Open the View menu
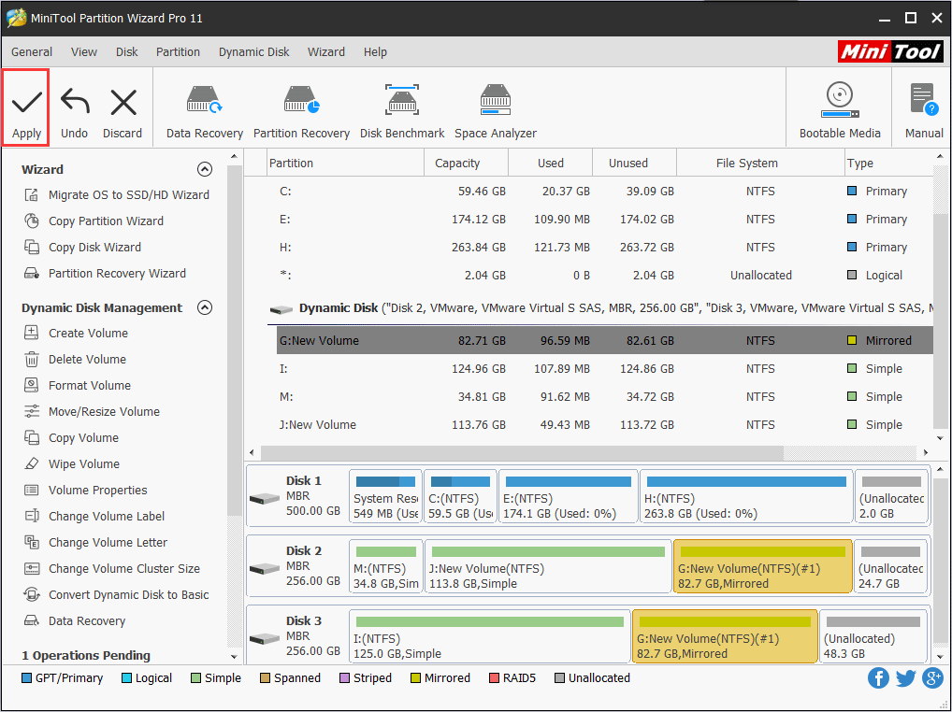This screenshot has width=952, height=712. click(x=84, y=52)
